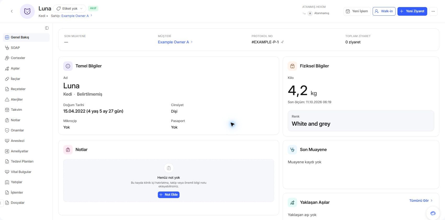Open the Etiket yok tag dropdown
Viewport: 445px width, 220px height.
70,9
